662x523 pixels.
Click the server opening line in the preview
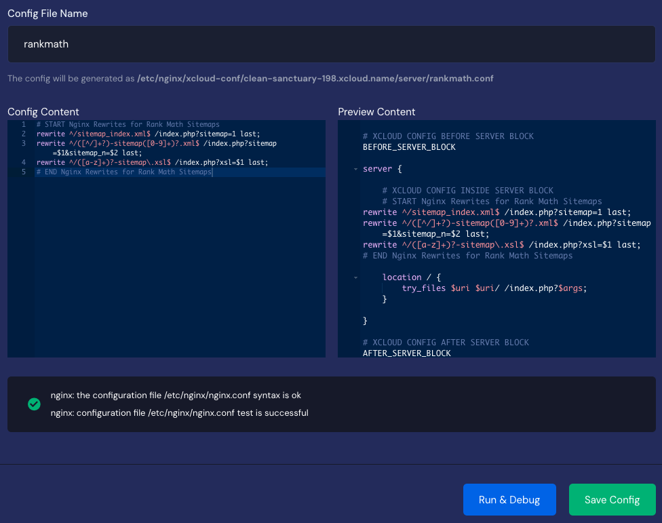[380, 168]
